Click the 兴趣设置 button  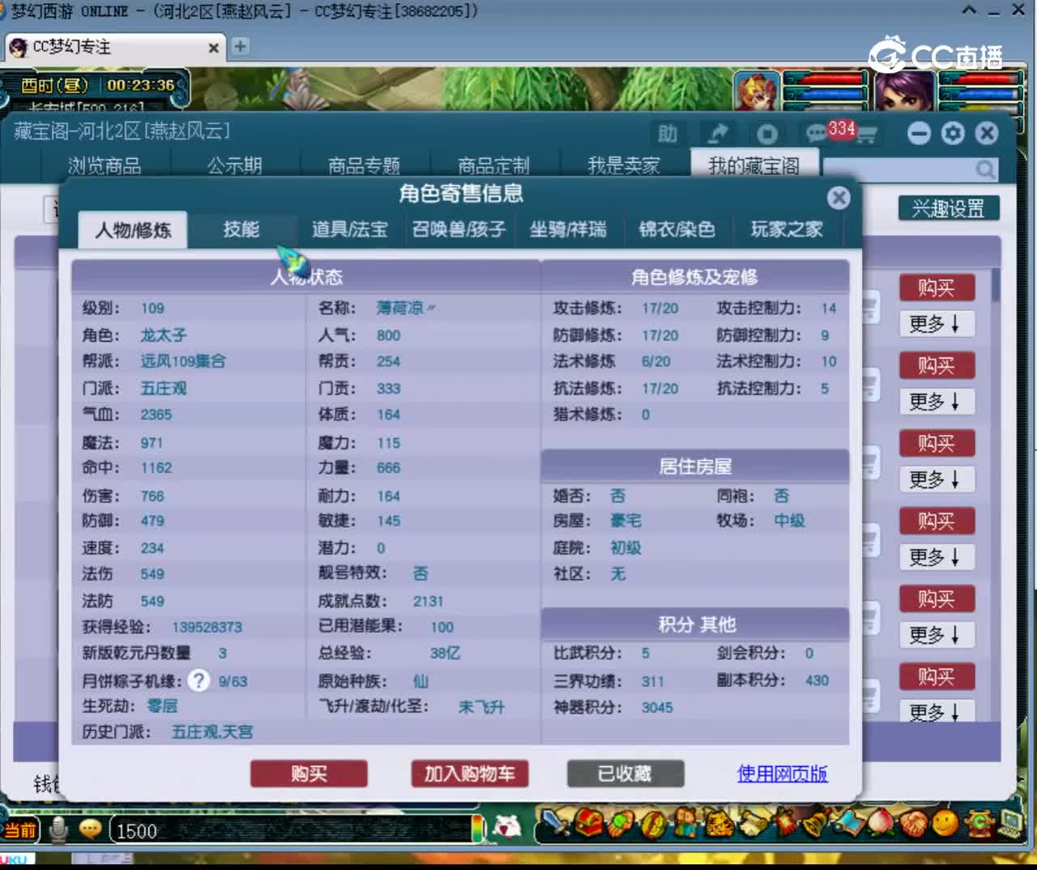coord(949,208)
